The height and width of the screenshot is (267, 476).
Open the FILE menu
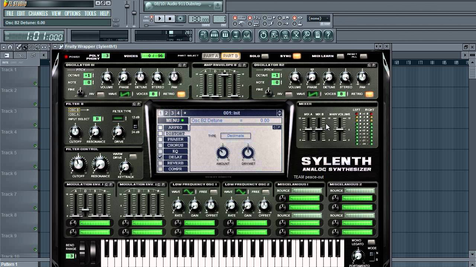10,13
